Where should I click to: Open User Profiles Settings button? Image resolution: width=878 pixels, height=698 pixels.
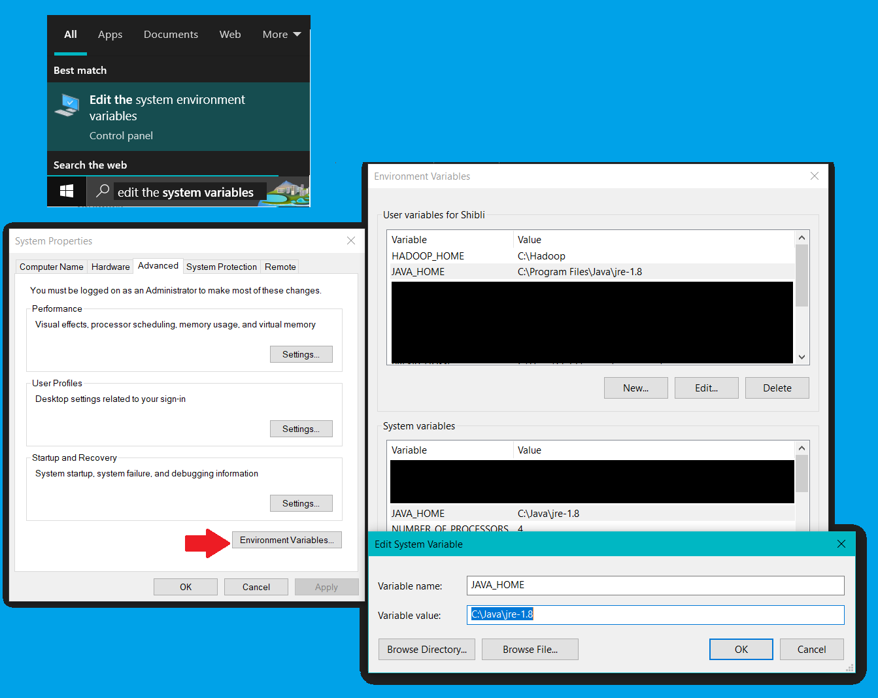[x=301, y=429]
